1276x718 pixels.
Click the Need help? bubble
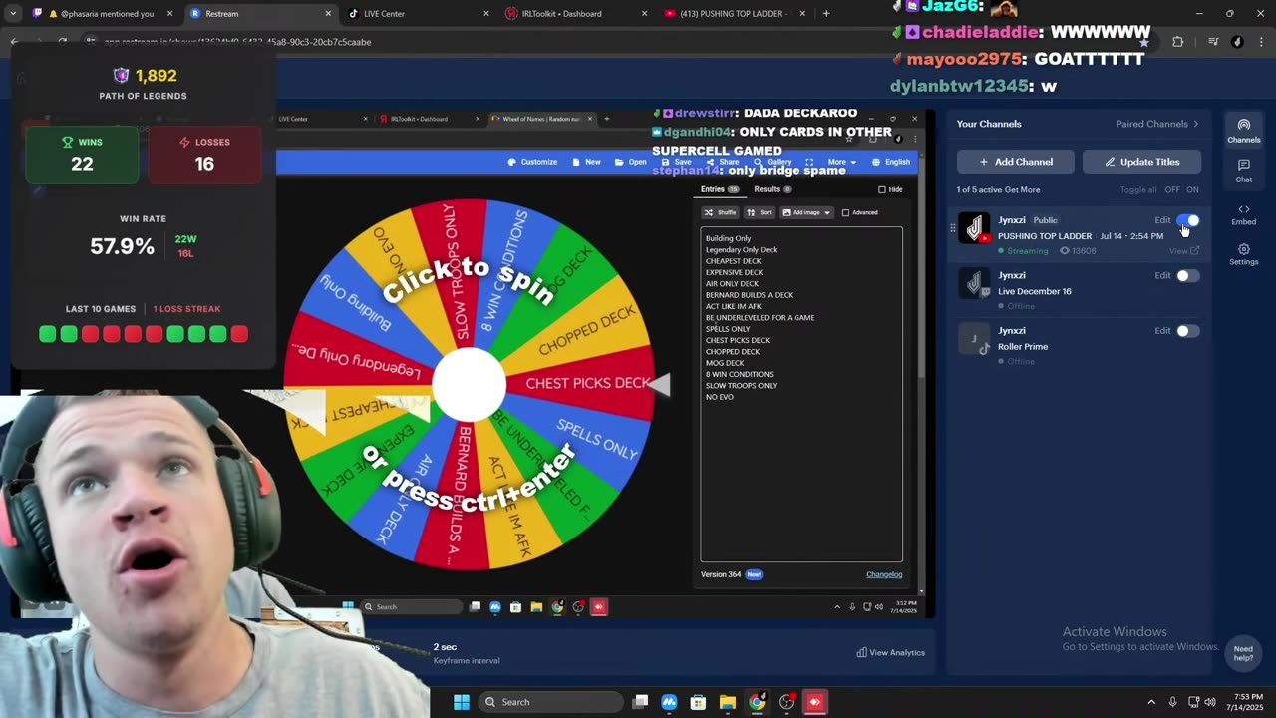coord(1242,653)
